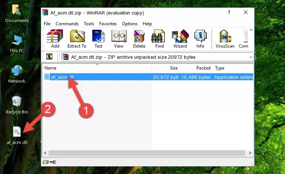Click the horizontal scrollbar left arrow

coord(46,153)
